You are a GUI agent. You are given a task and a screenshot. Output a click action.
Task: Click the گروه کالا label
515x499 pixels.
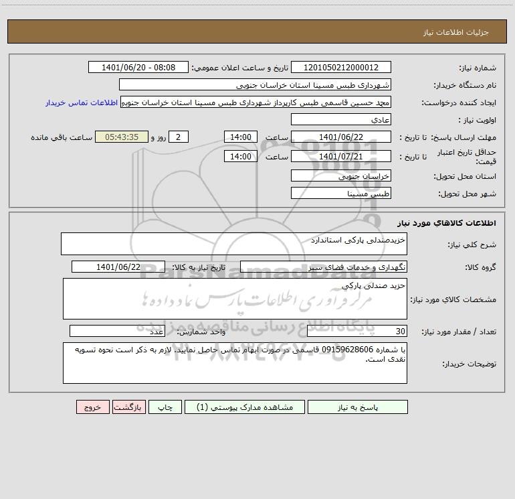(480, 268)
